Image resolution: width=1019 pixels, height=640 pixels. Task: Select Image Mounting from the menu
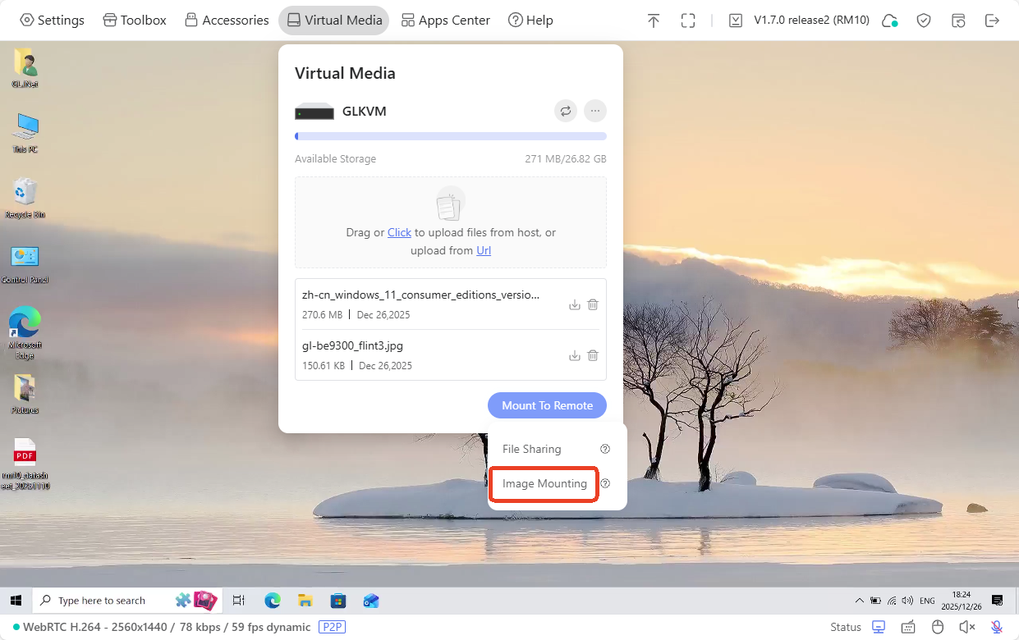544,483
